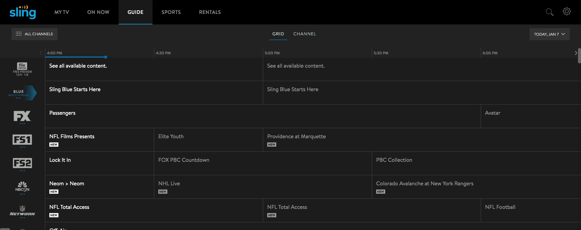Image resolution: width=581 pixels, height=230 pixels.
Task: Open Passengers on FX
Action: 263,116
